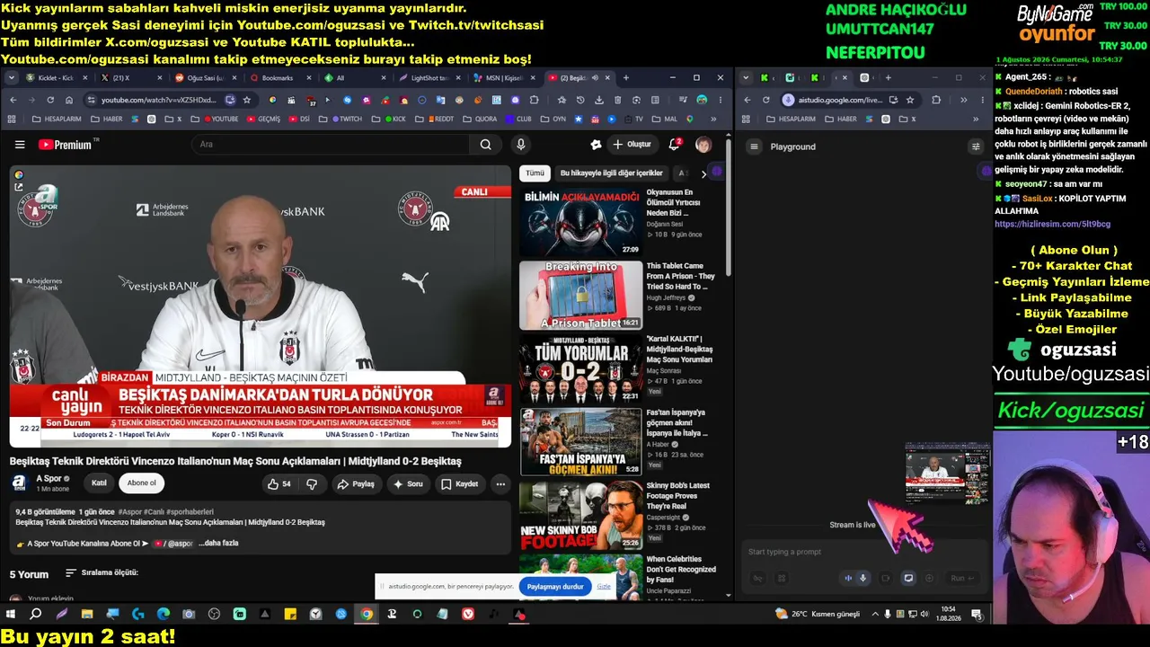Bookmark the YouTube page with star
Viewport: 1150px width, 647px height.
coord(247,100)
